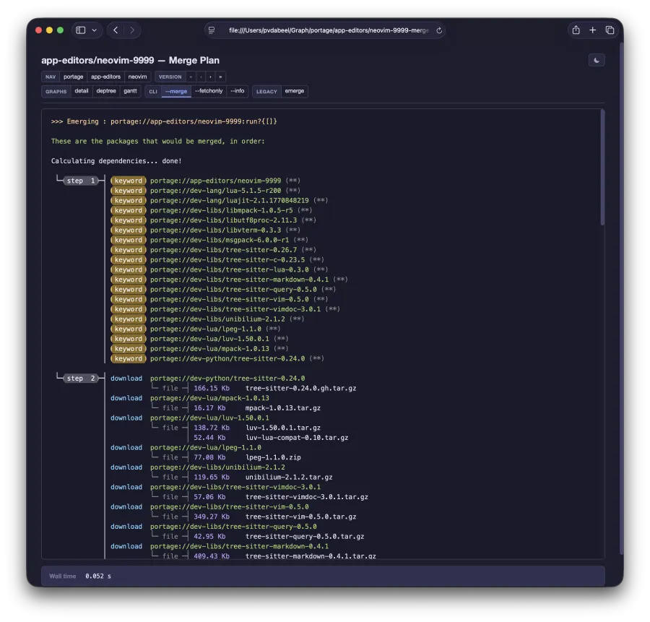This screenshot has width=650, height=622.
Task: Open the sidebar options dropdown chevron
Action: (95, 30)
